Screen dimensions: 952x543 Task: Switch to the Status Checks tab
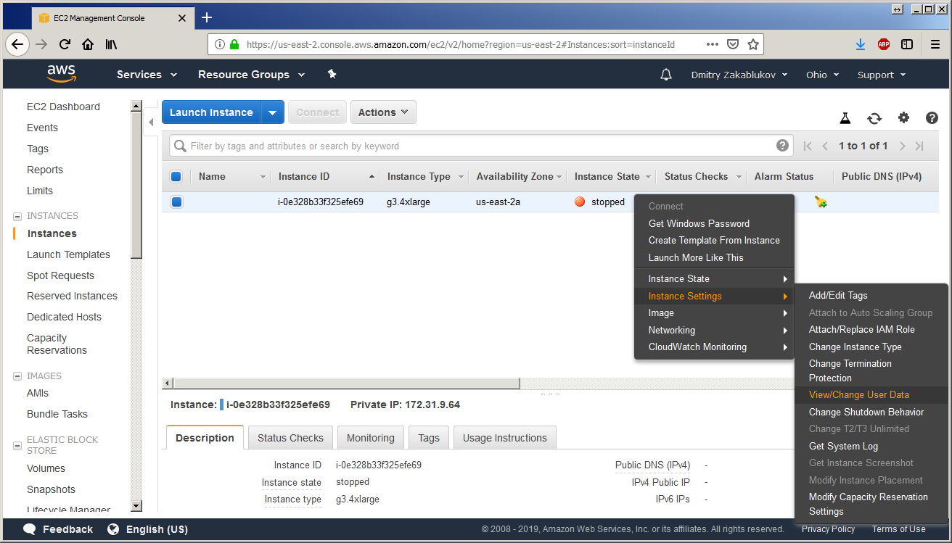[290, 438]
